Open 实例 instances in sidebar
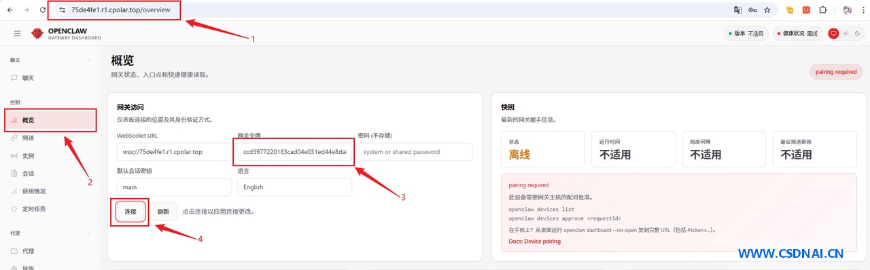This screenshot has height=270, width=870. click(x=49, y=155)
